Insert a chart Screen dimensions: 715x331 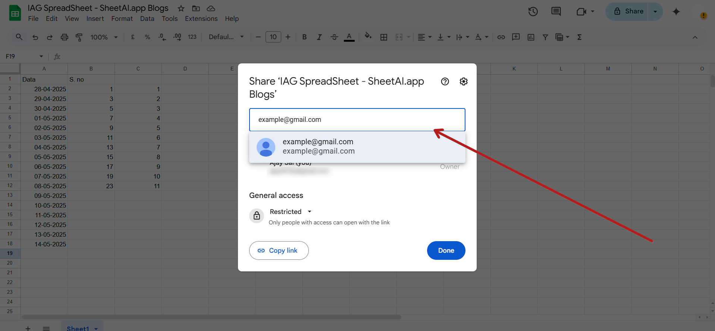coord(531,37)
